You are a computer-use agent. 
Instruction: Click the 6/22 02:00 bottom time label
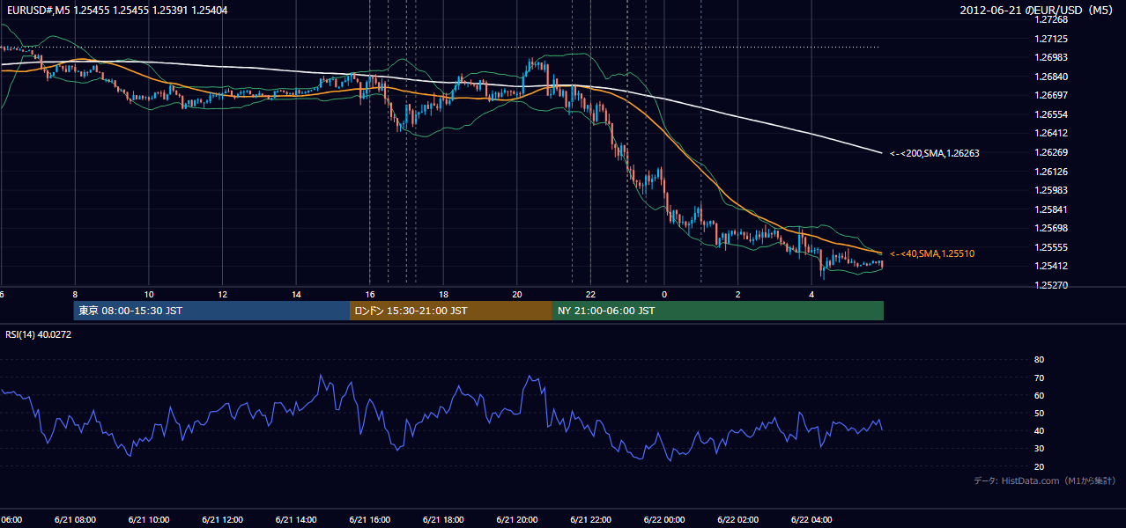738,520
